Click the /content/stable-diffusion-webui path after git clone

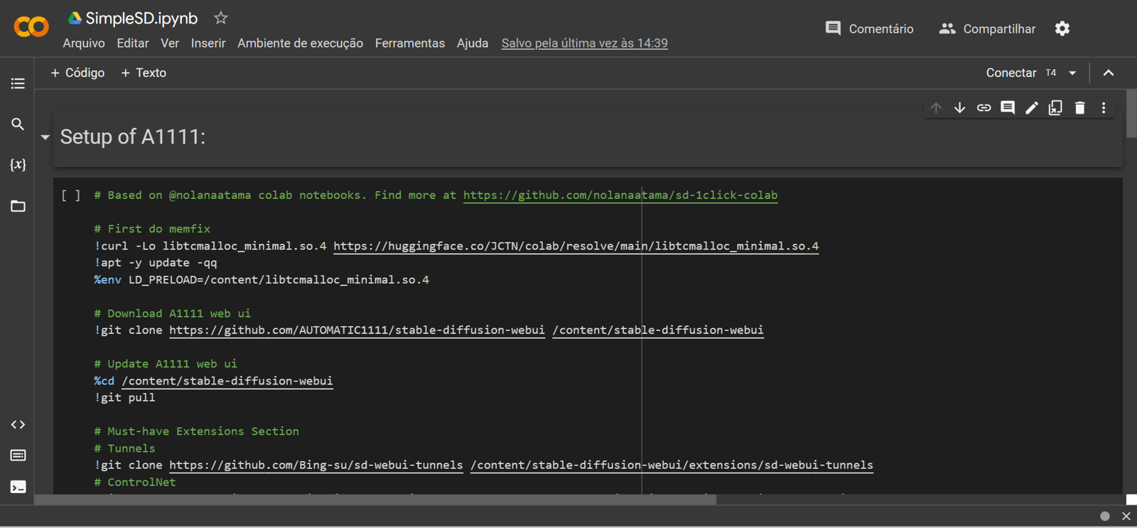point(658,330)
